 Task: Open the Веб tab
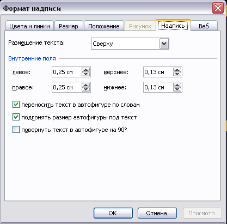[x=204, y=26]
